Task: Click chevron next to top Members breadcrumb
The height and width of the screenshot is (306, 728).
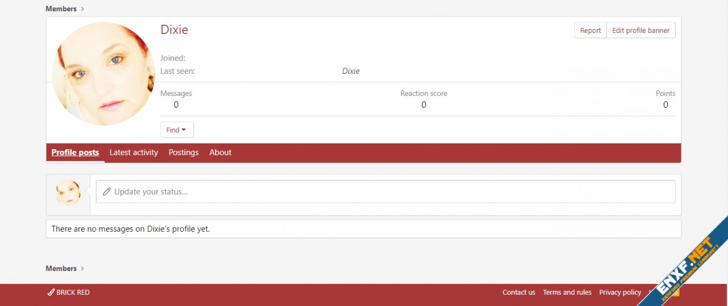Action: tap(82, 9)
